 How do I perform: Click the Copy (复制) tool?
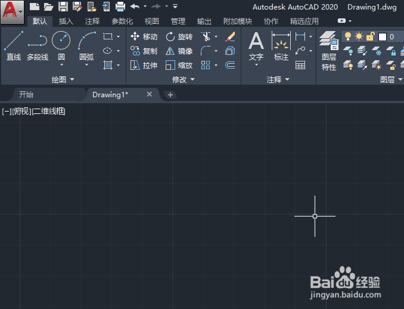point(144,51)
